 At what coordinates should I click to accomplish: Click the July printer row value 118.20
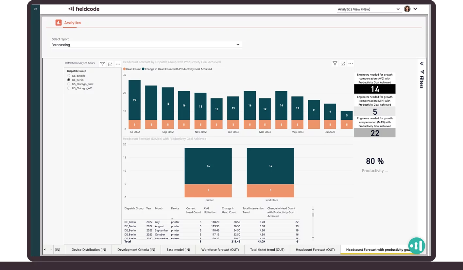[x=215, y=222]
